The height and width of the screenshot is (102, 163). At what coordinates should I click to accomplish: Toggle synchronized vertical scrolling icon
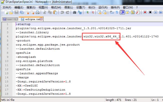[x=99, y=12]
